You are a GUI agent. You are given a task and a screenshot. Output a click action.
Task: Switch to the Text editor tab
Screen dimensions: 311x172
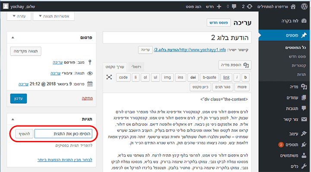click(115, 67)
